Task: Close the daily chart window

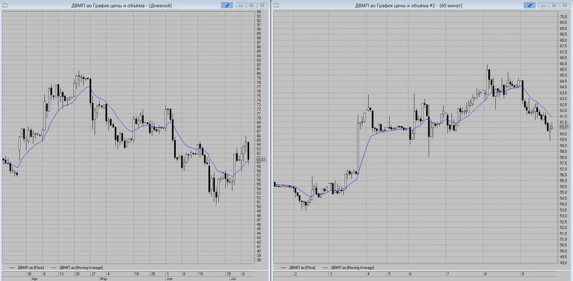Action: [x=262, y=5]
